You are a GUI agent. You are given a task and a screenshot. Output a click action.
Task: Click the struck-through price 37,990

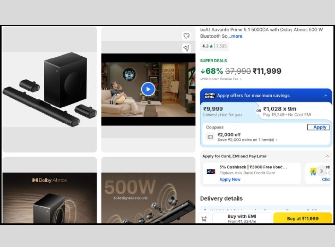[x=238, y=71]
